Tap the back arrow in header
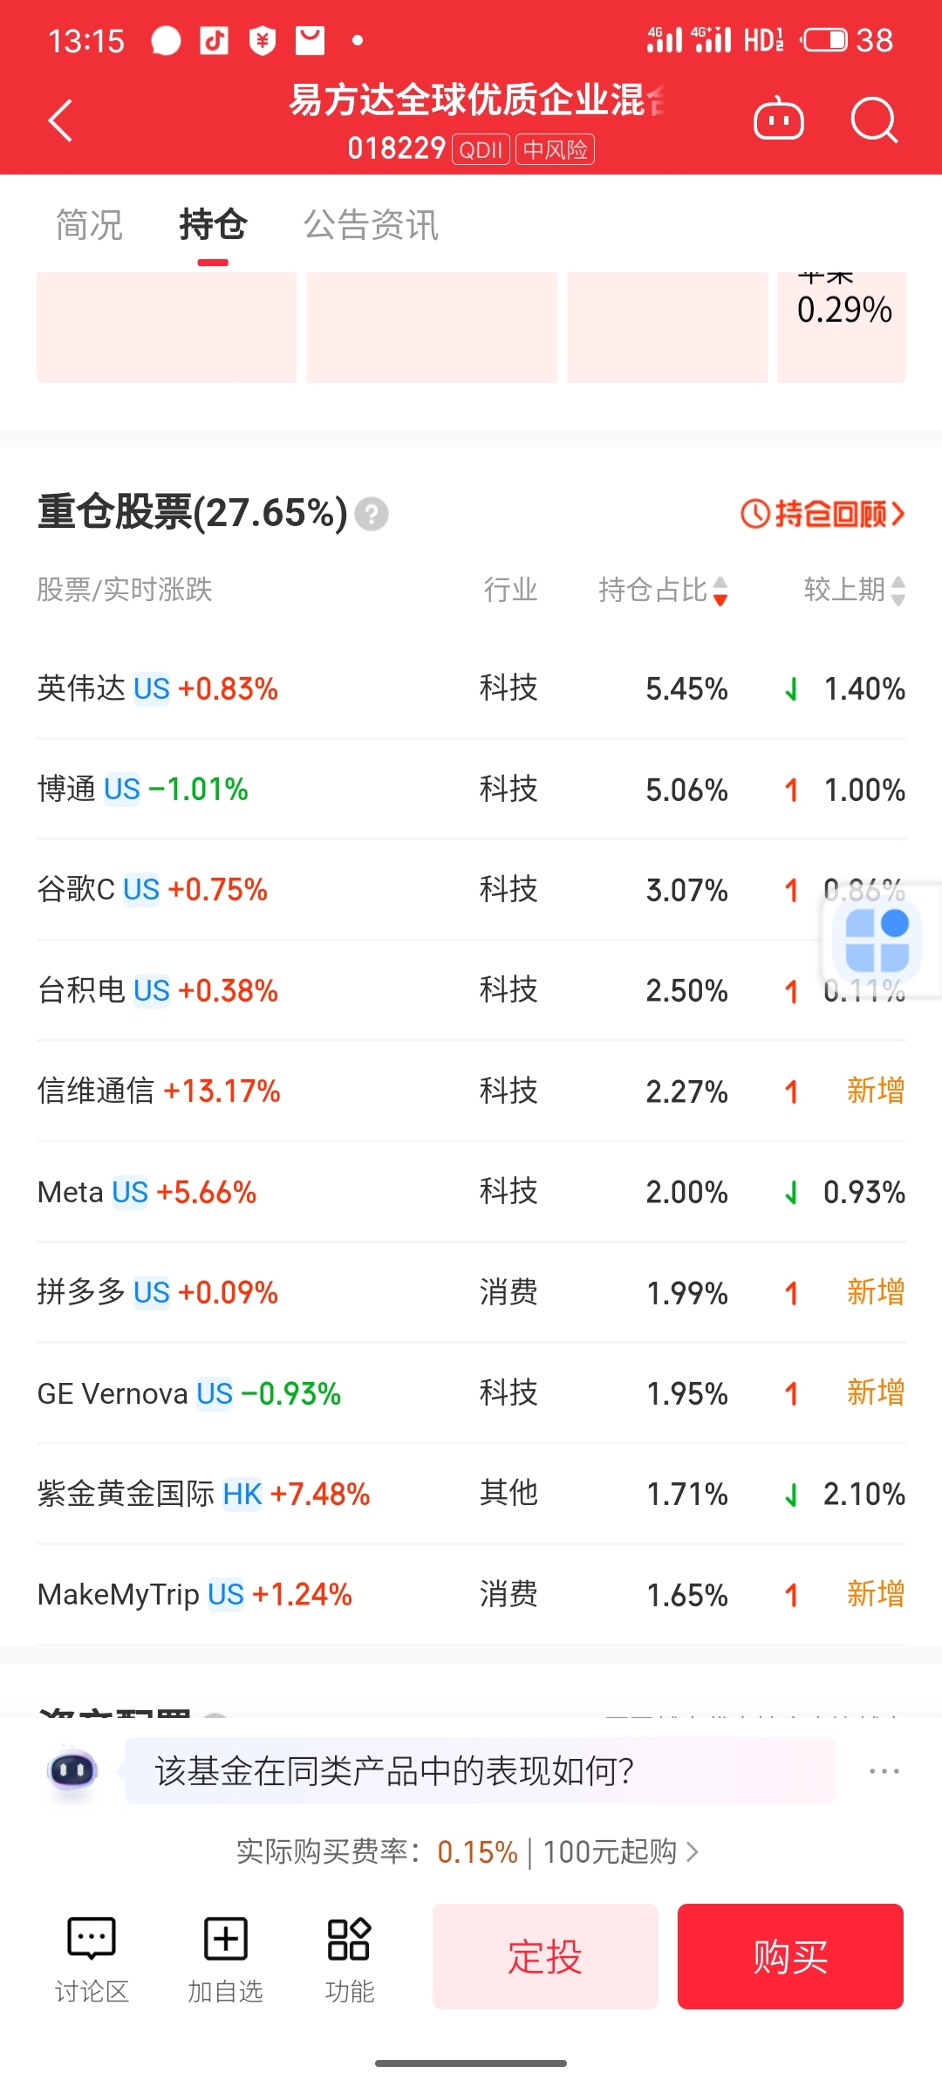Image resolution: width=942 pixels, height=2094 pixels. pyautogui.click(x=59, y=120)
